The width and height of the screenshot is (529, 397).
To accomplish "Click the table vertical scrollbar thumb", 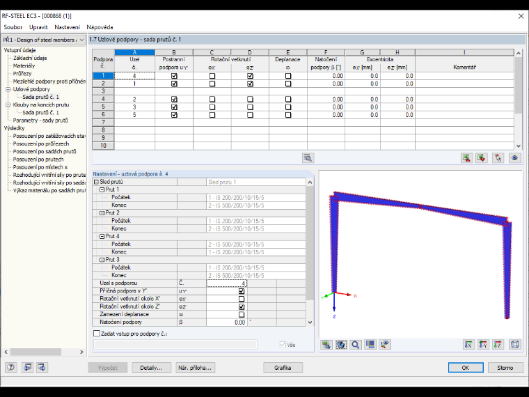I will pyautogui.click(x=519, y=85).
